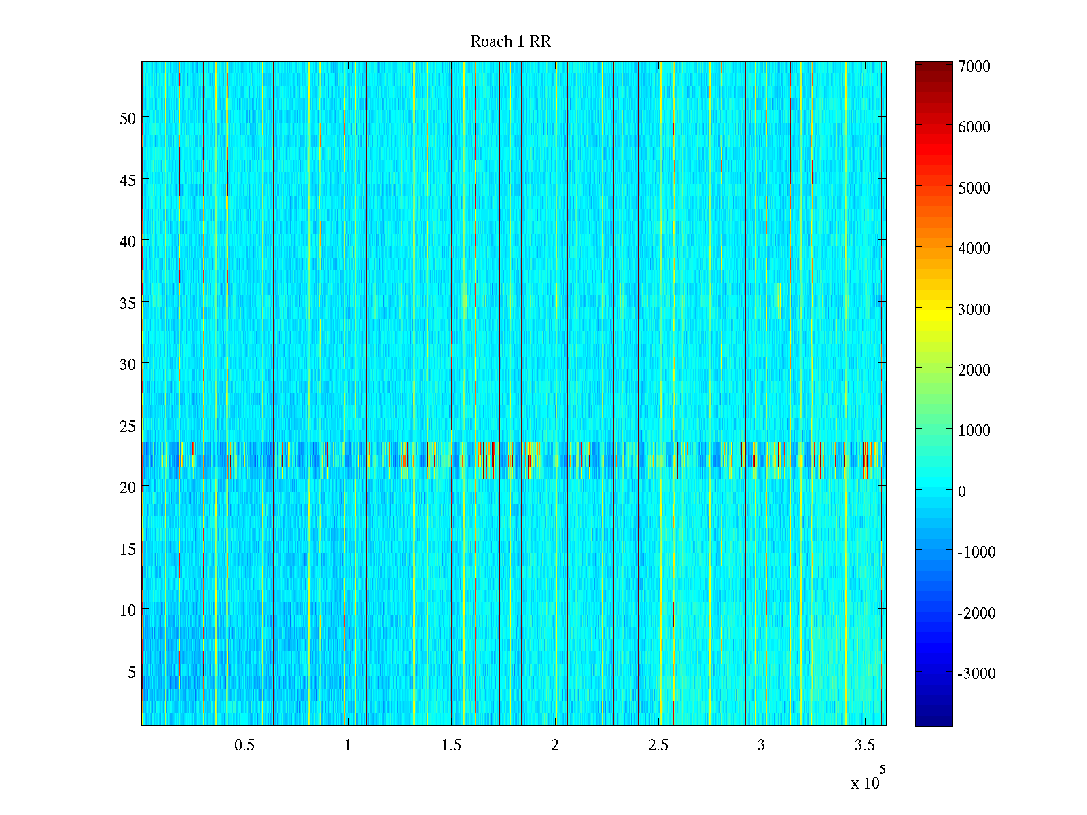Click the plot title "Roach 1 RR"

pos(510,42)
